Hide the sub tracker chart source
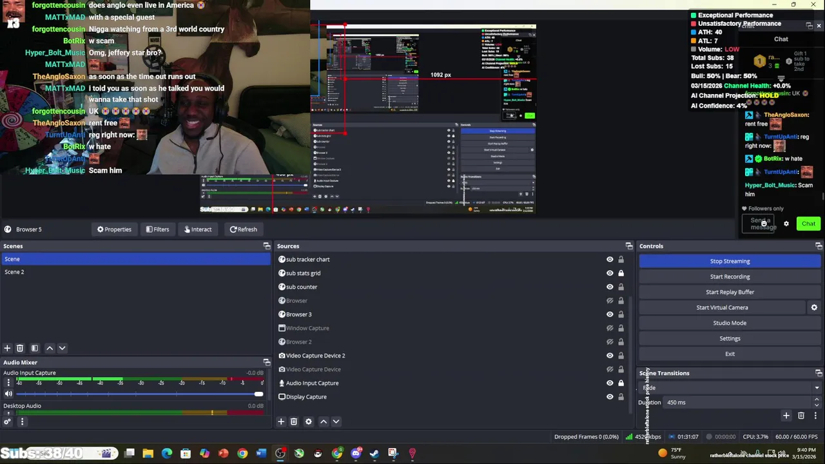This screenshot has width=825, height=464. 610,260
